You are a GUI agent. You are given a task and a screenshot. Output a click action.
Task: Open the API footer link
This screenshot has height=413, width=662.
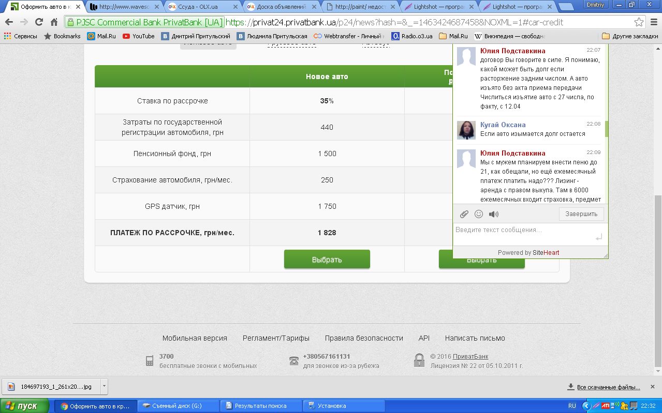tap(424, 338)
